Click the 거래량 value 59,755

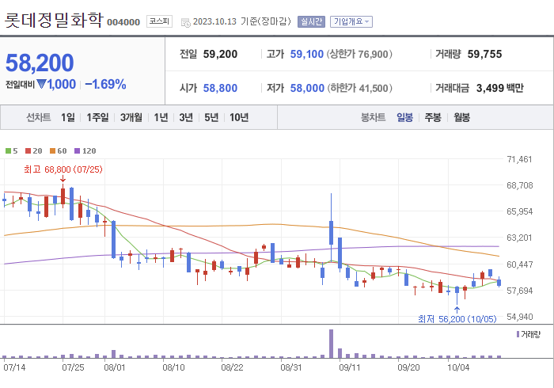pyautogui.click(x=484, y=54)
